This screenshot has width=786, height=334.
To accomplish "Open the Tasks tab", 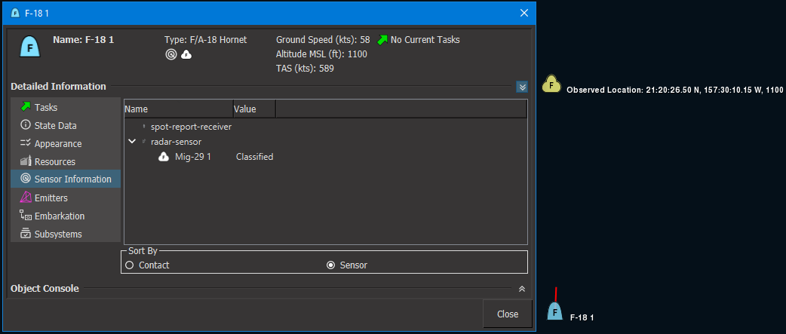I will pyautogui.click(x=46, y=108).
